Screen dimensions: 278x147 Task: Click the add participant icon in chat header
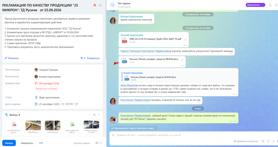click(x=270, y=5)
